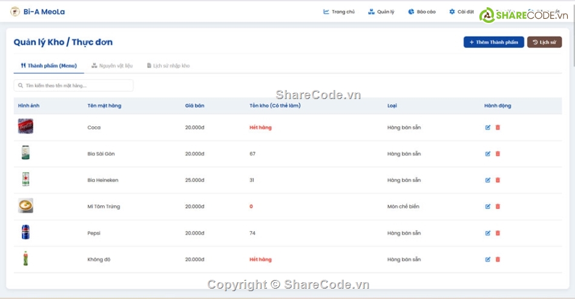Viewport: 575px width, 299px height.
Task: Click the Coca product thumbnail
Action: tap(25, 126)
